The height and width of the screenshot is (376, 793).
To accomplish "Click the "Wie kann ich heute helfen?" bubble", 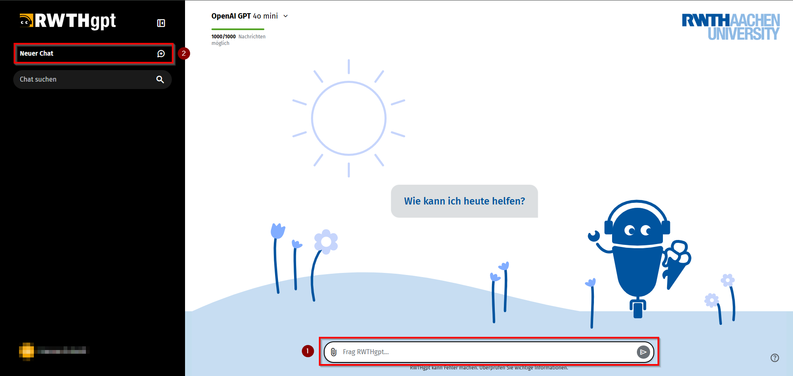I will pos(464,201).
